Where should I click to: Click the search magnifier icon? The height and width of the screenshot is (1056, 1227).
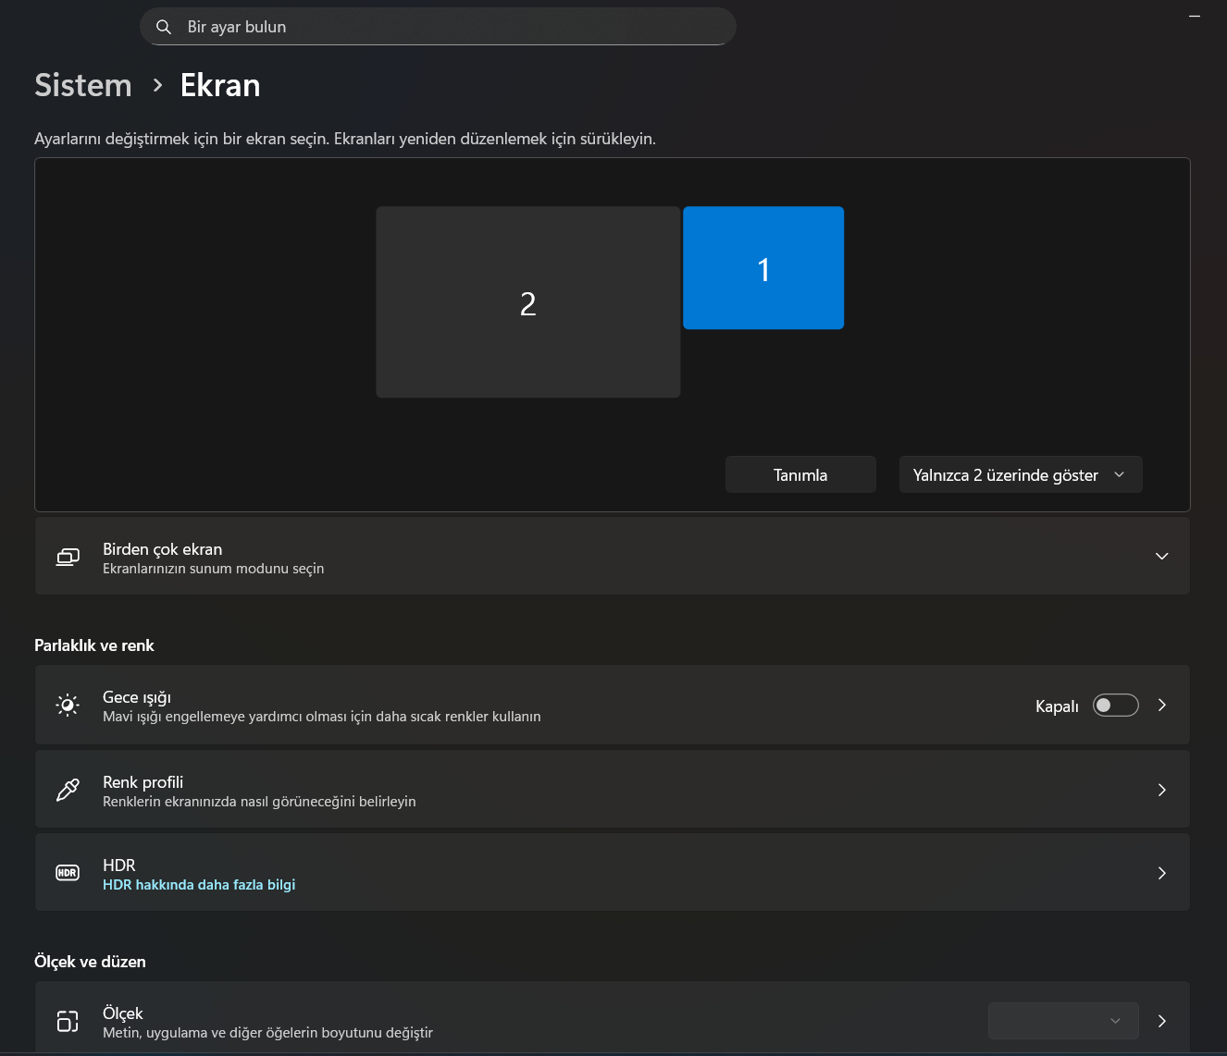(x=164, y=27)
